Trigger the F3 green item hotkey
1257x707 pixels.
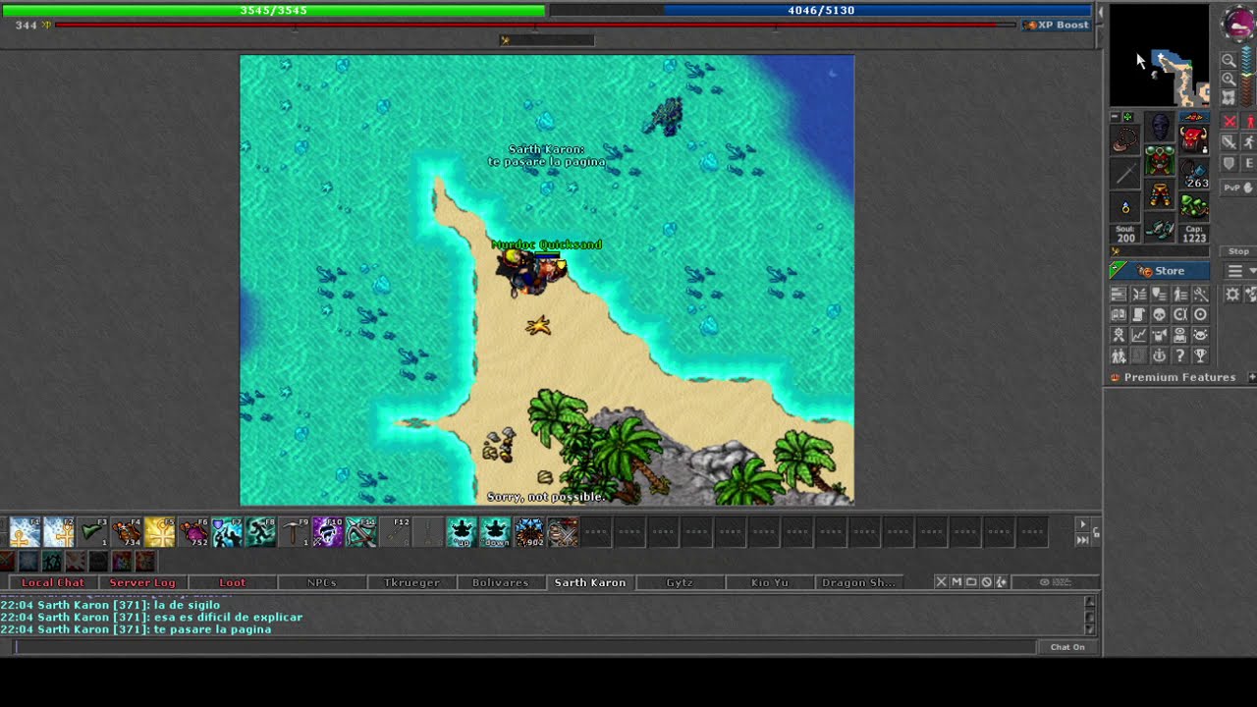(x=91, y=531)
